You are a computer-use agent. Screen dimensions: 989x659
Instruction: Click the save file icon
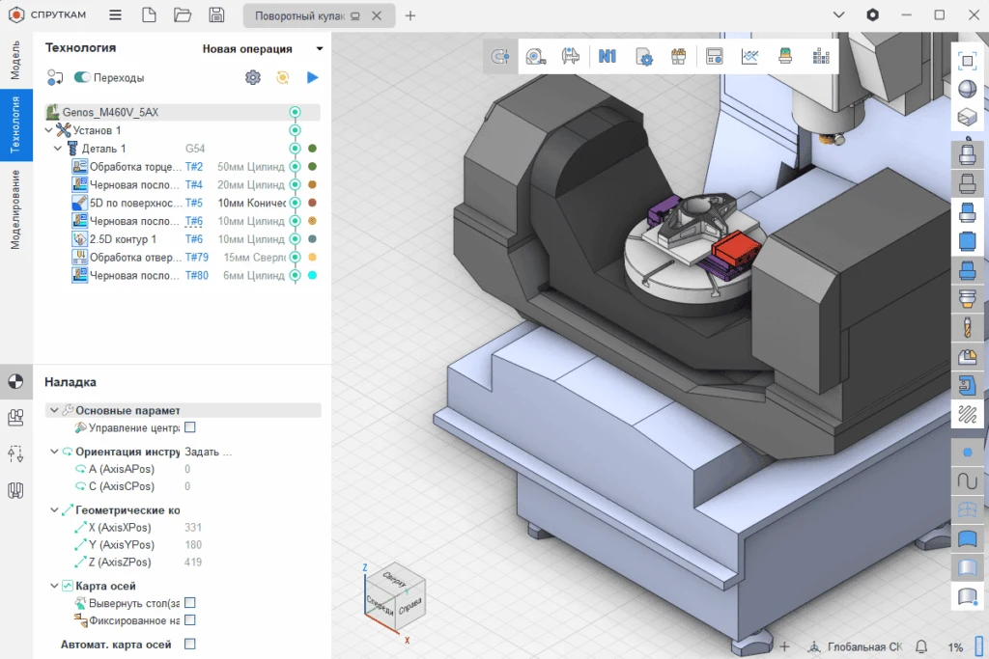[x=217, y=15]
